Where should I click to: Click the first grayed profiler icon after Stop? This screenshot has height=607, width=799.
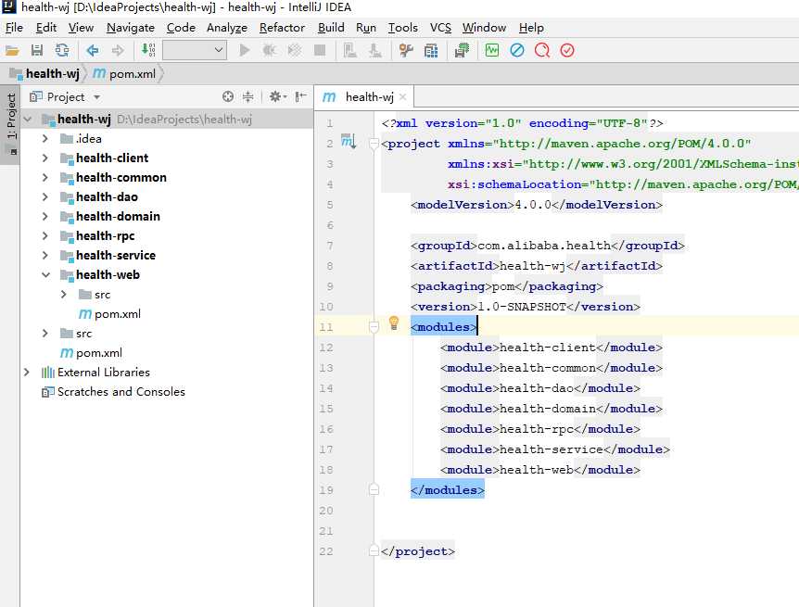(349, 50)
